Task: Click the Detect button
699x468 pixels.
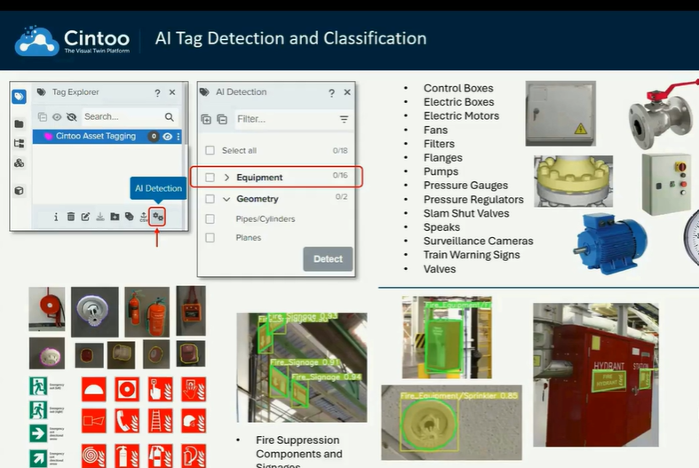Action: 328,259
